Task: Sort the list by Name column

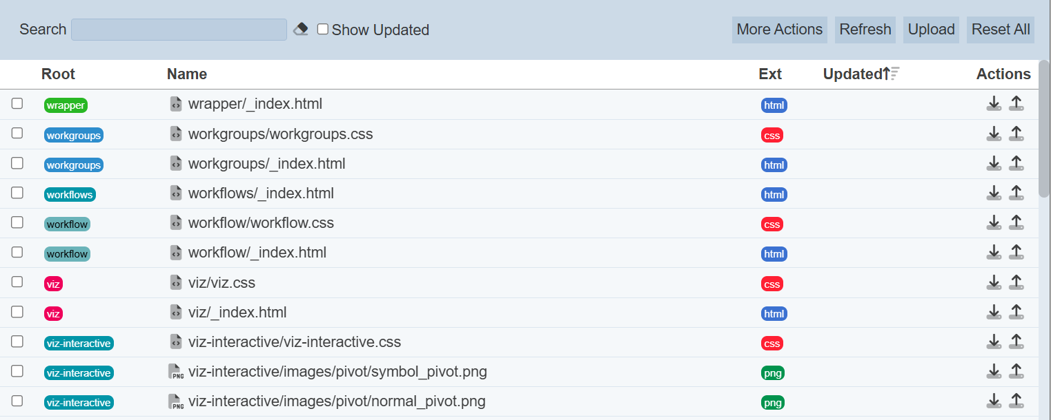Action: pos(187,74)
